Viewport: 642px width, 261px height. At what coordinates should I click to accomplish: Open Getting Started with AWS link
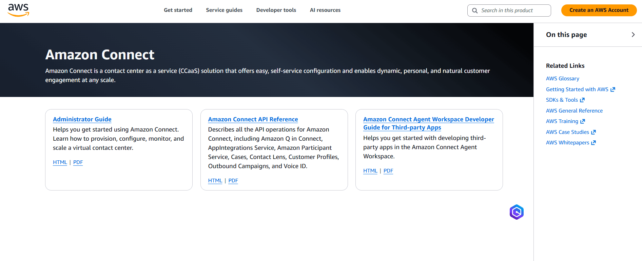[577, 89]
